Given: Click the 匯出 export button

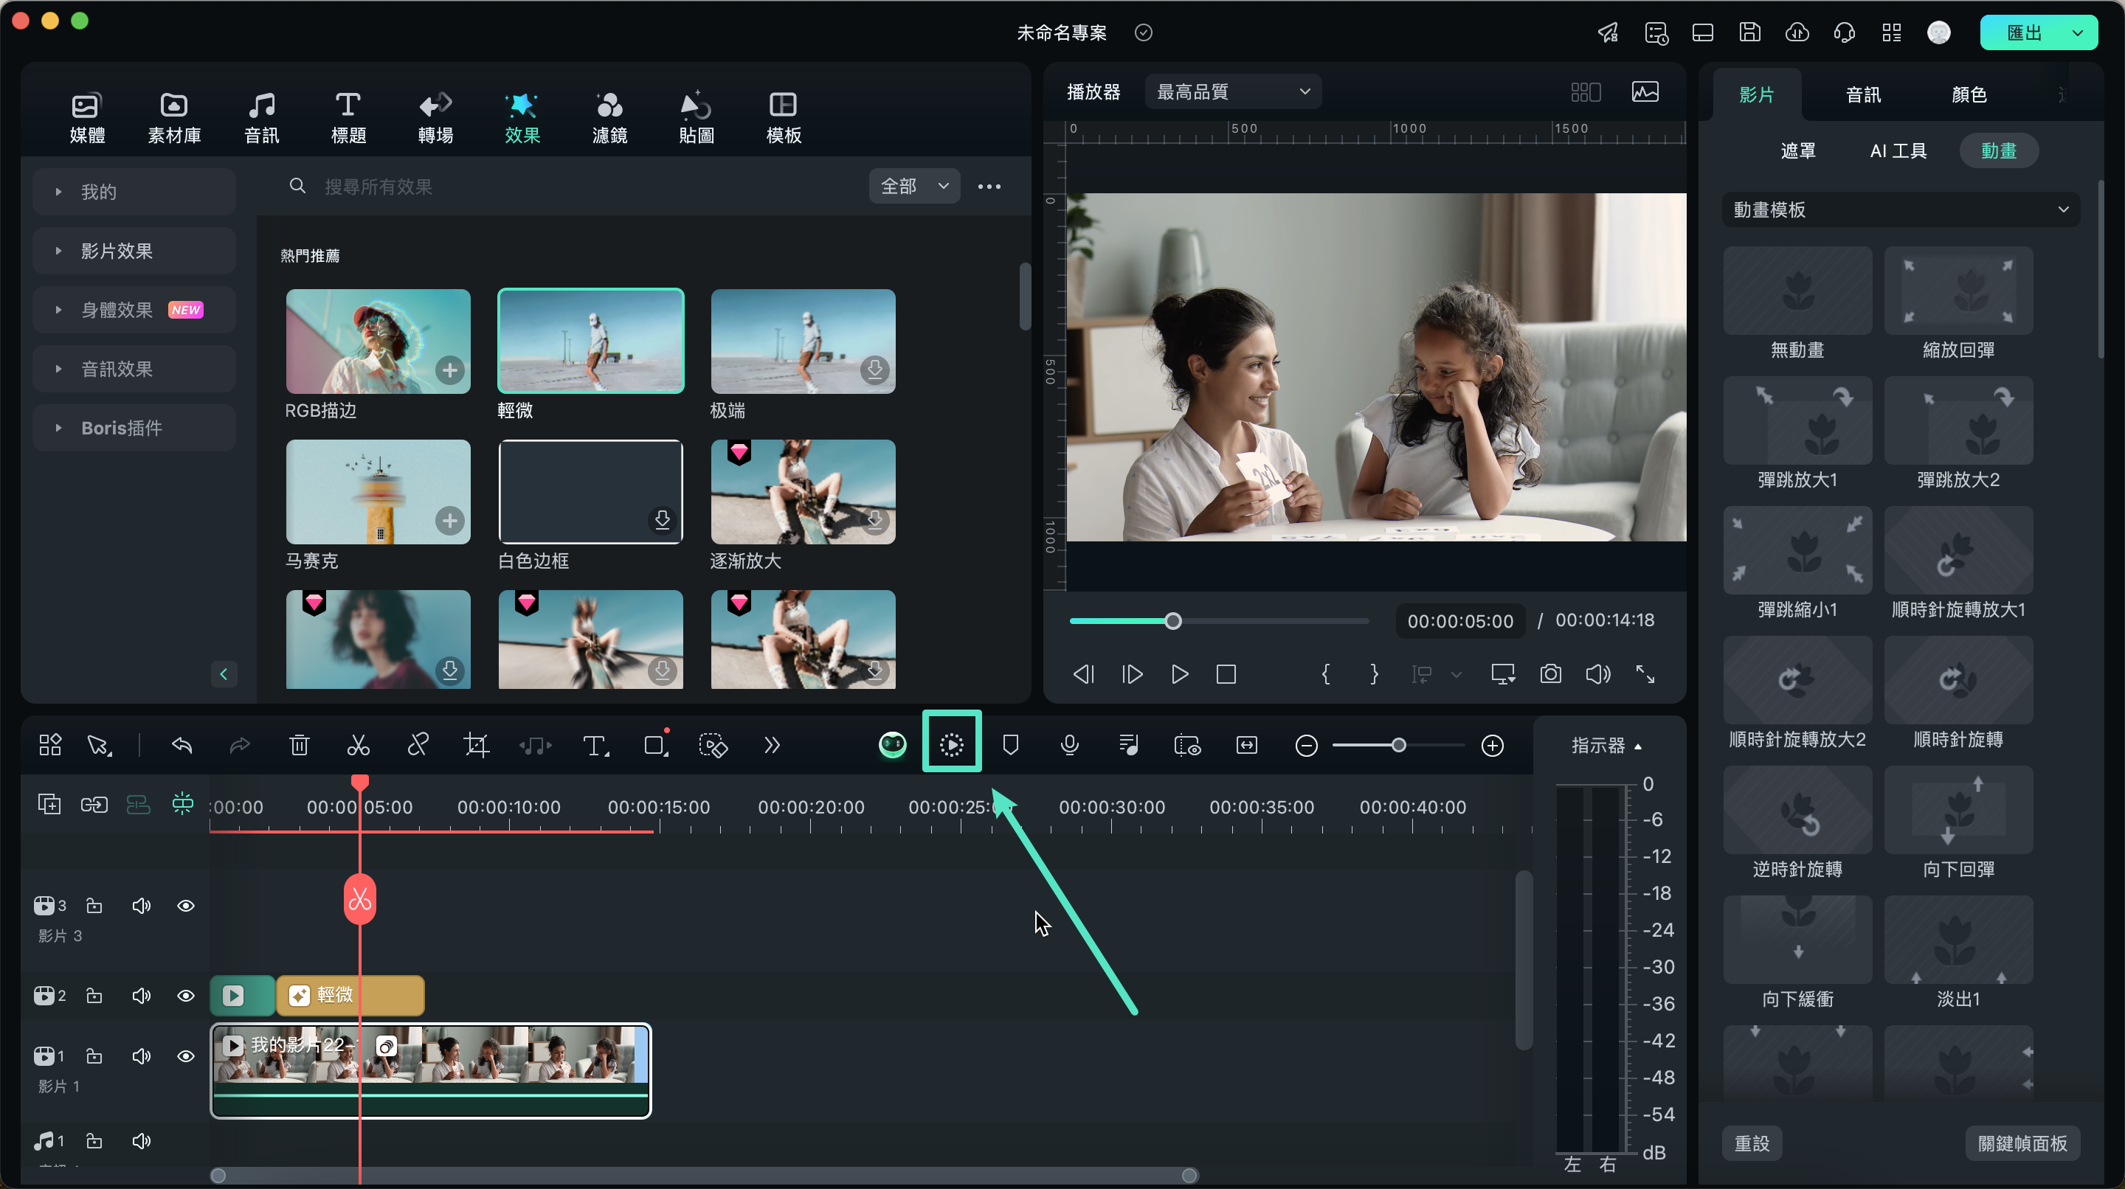Looking at the screenshot, I should tap(2023, 33).
